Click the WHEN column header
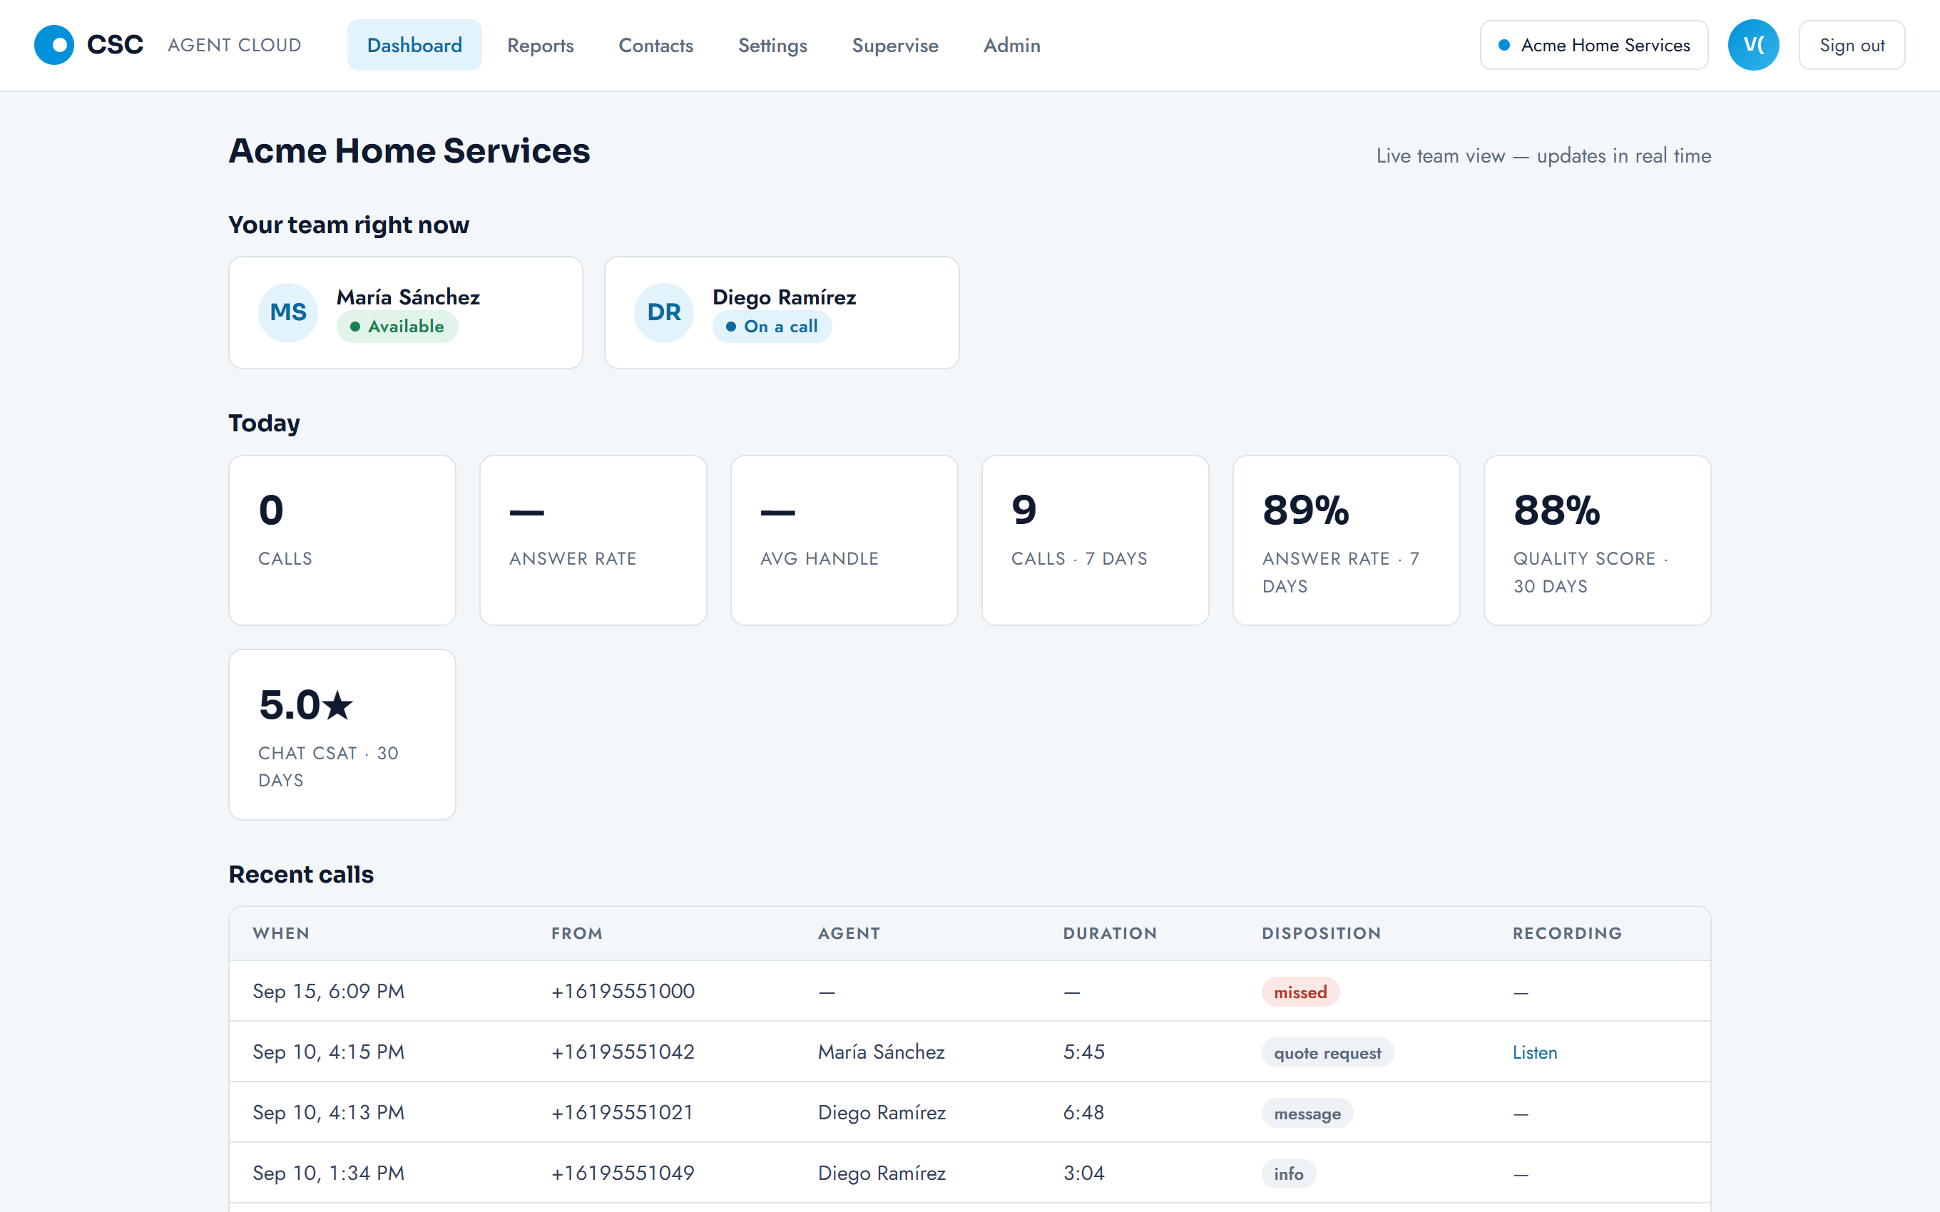The width and height of the screenshot is (1940, 1212). (282, 933)
